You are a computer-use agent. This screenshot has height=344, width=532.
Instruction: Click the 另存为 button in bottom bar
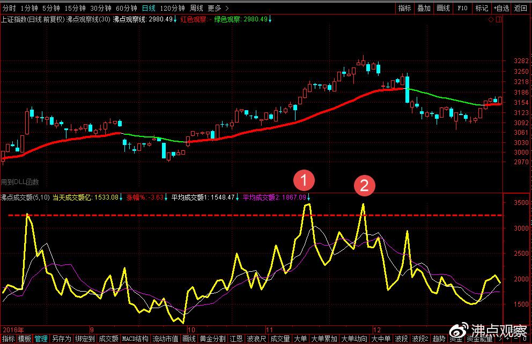[x=61, y=339]
